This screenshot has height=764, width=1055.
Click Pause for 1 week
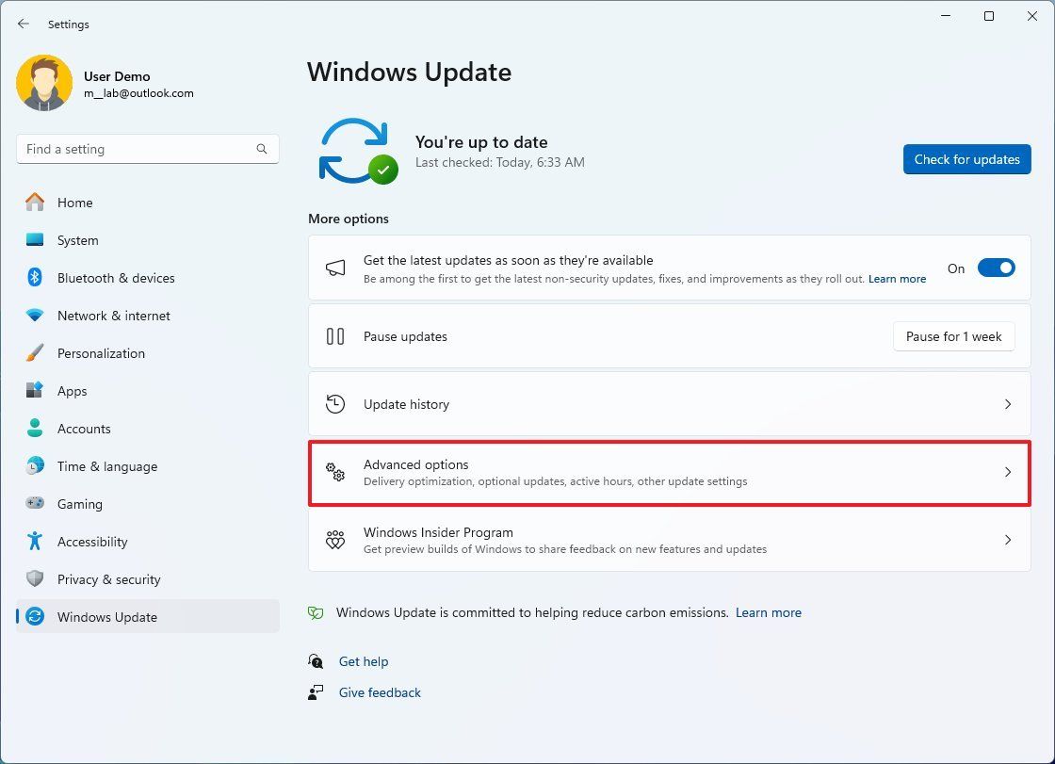coord(953,336)
